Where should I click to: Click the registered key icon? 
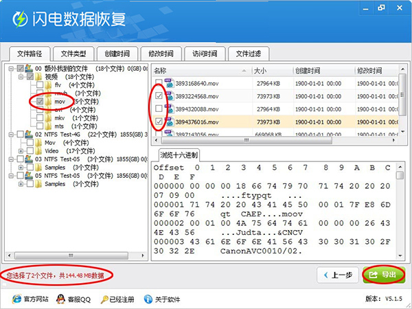(x=104, y=299)
